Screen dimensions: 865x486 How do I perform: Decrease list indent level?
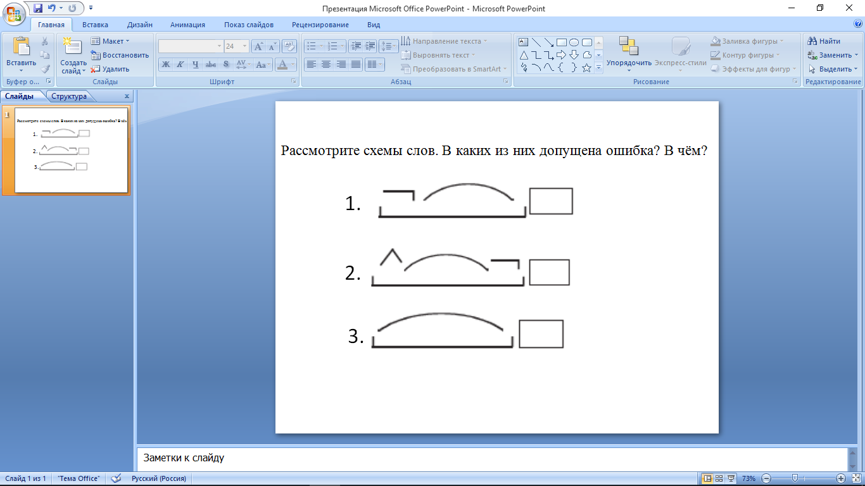(355, 46)
